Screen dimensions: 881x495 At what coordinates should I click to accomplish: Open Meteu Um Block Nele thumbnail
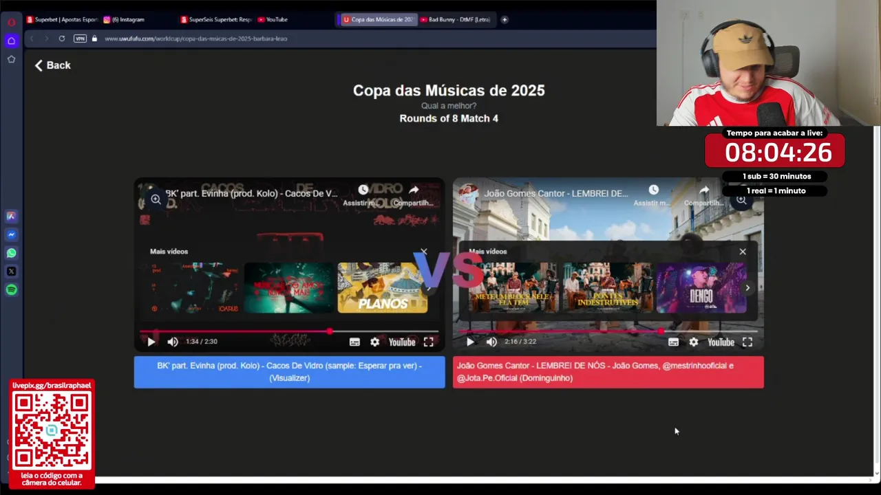[x=513, y=287]
